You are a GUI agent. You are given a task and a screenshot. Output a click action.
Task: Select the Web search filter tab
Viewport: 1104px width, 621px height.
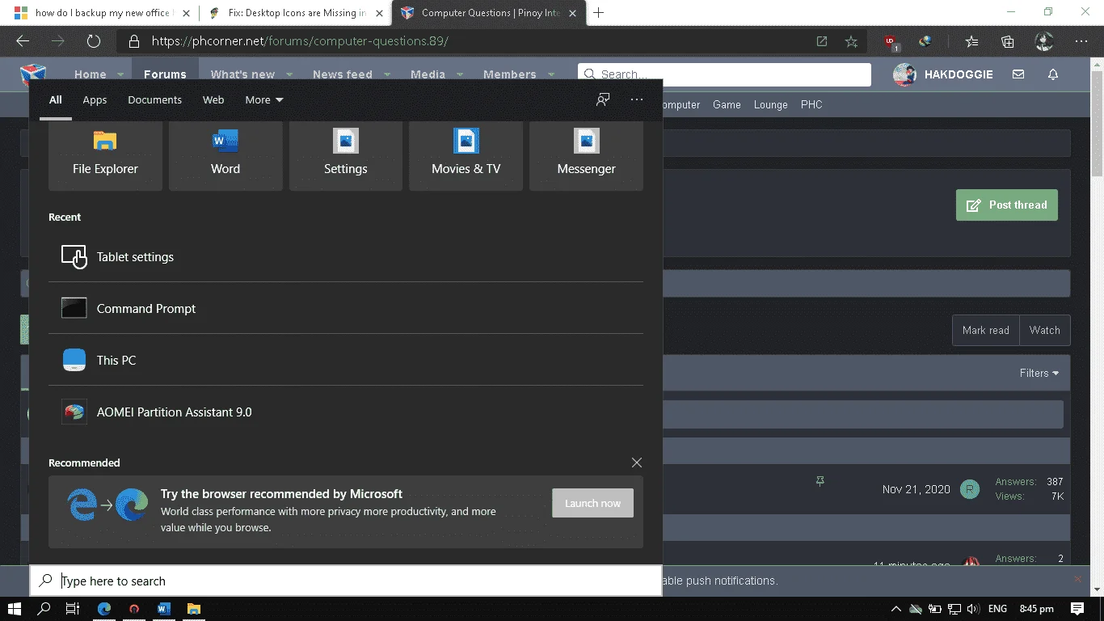coord(213,100)
